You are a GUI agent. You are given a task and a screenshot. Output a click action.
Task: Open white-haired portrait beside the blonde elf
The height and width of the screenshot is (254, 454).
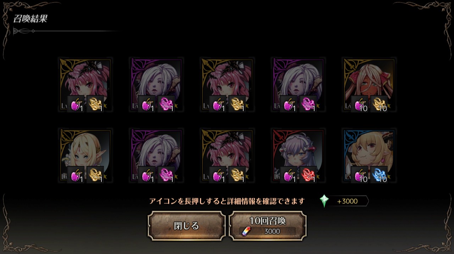tap(156, 156)
